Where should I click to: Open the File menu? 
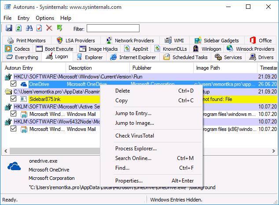click(x=7, y=18)
